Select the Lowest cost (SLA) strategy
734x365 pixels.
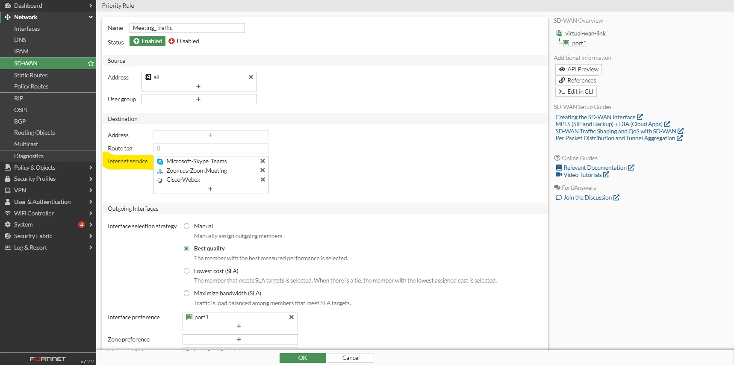(187, 271)
